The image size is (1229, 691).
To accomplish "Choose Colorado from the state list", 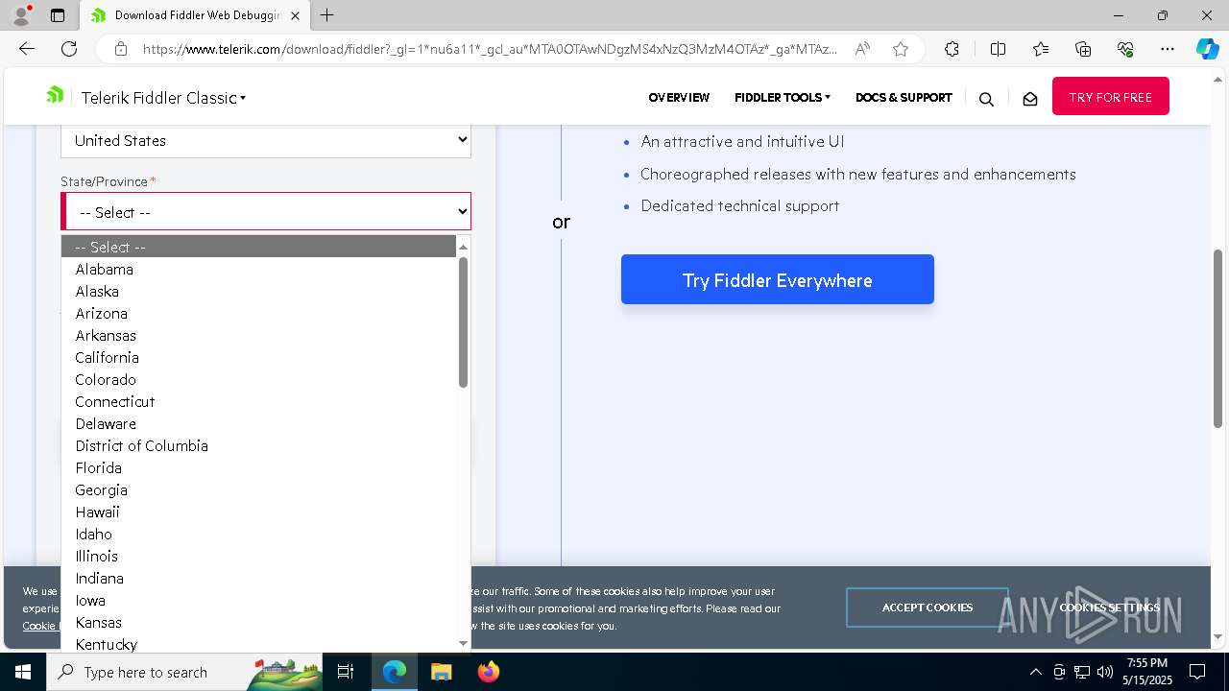I will (x=258, y=379).
